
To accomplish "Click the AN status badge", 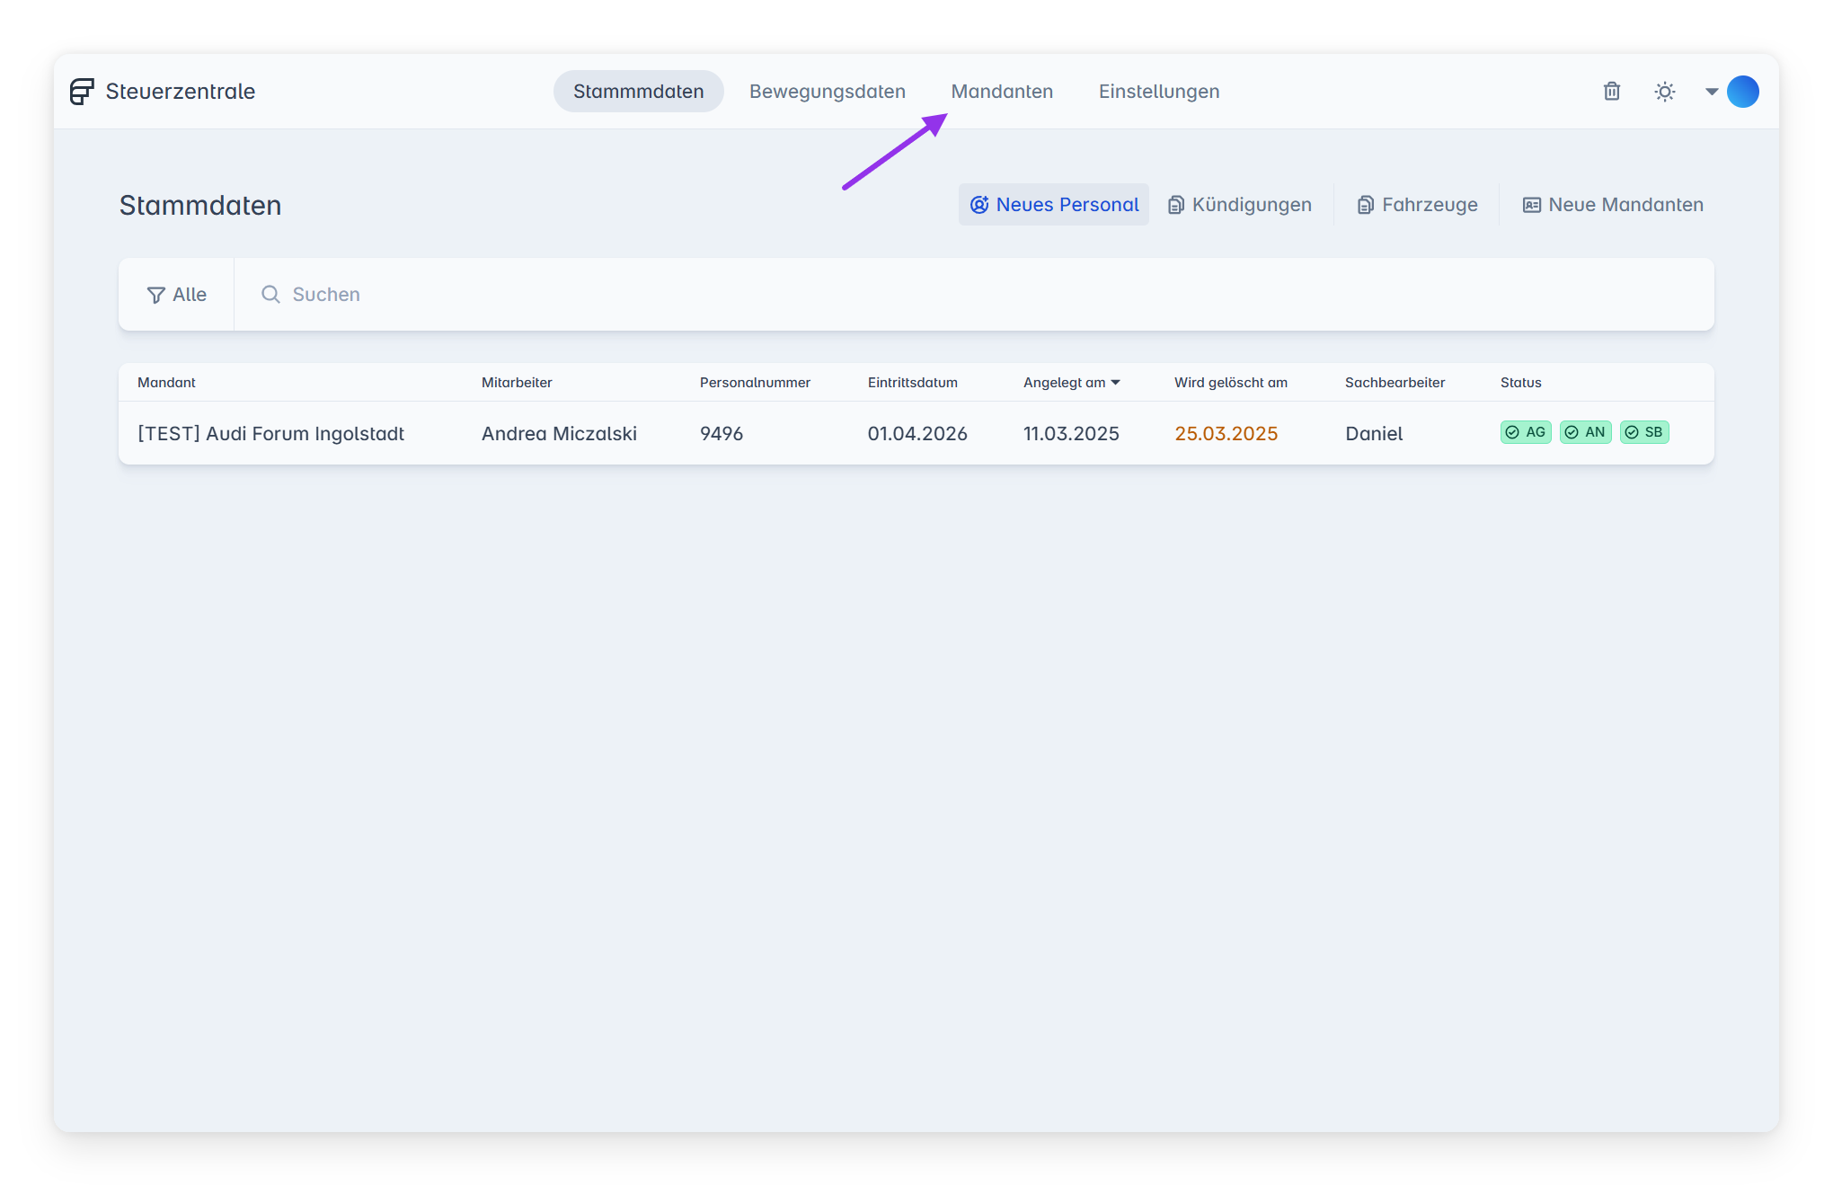I will tap(1585, 432).
